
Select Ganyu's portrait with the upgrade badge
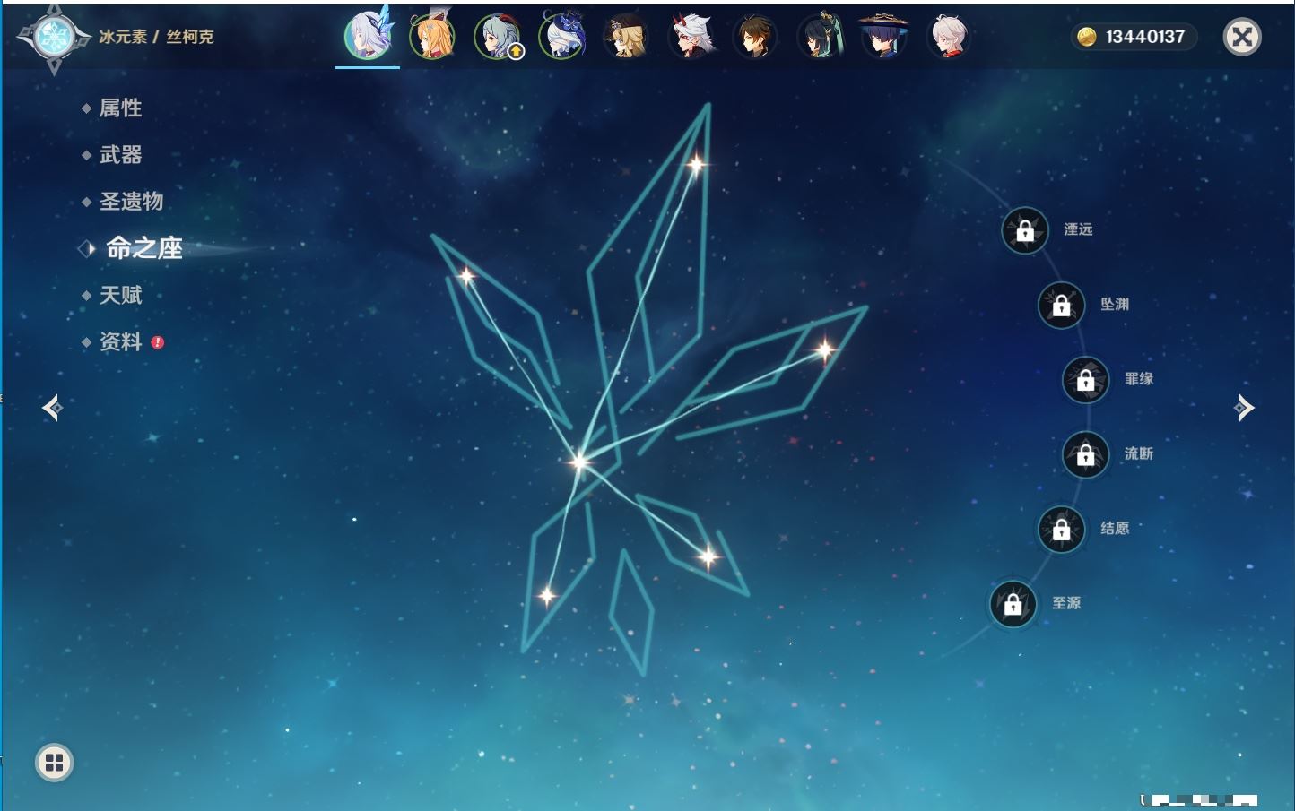(498, 37)
